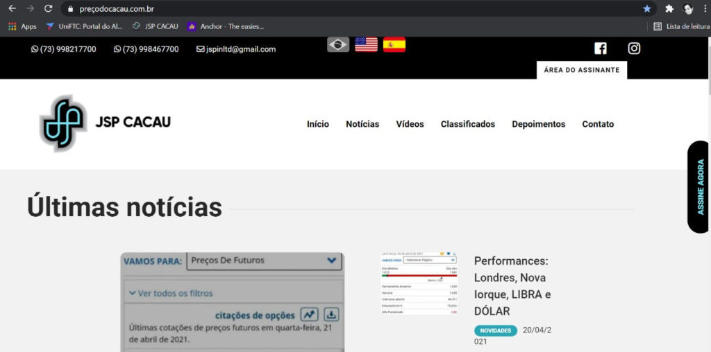Navigate to Depoimentos page
This screenshot has height=352, width=711.
coord(538,124)
